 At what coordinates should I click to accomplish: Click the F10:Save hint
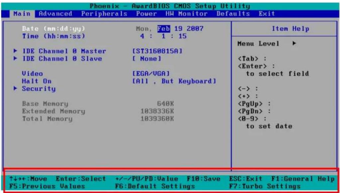204,179
